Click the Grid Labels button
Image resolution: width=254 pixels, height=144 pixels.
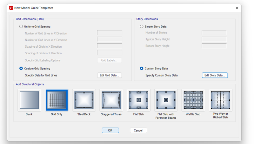point(110,60)
